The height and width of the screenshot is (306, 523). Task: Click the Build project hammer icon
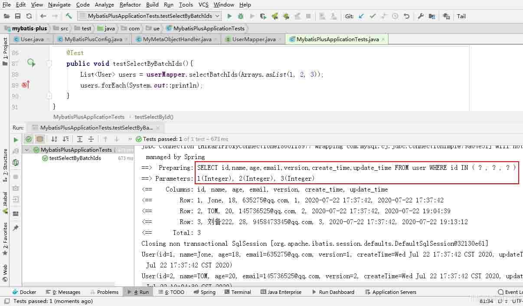pos(69,16)
